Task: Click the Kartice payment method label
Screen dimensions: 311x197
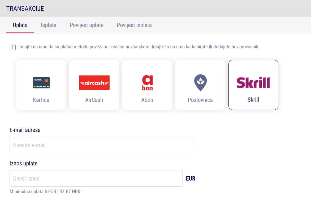Action: tap(41, 100)
